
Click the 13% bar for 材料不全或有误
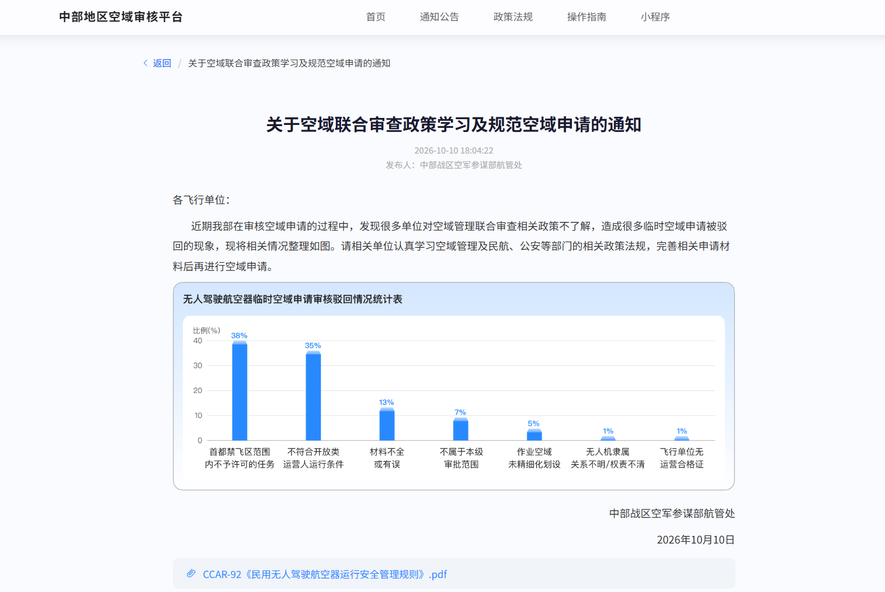pos(387,424)
